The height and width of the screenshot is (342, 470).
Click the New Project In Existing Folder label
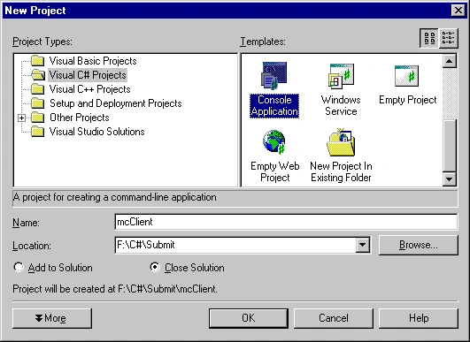[x=341, y=171]
